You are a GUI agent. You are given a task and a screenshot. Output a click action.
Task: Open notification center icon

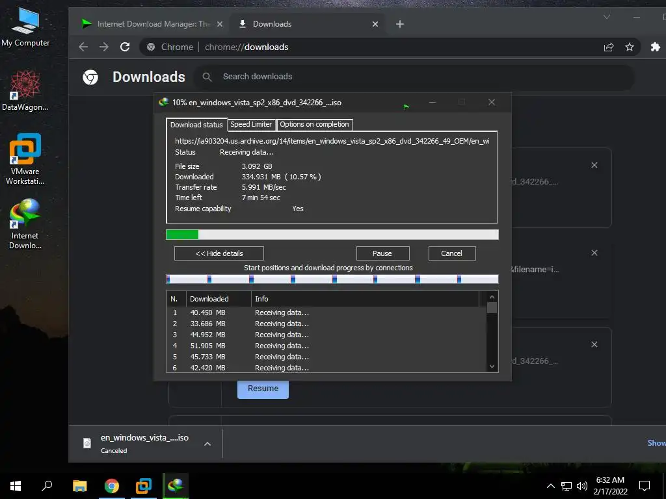pos(645,486)
